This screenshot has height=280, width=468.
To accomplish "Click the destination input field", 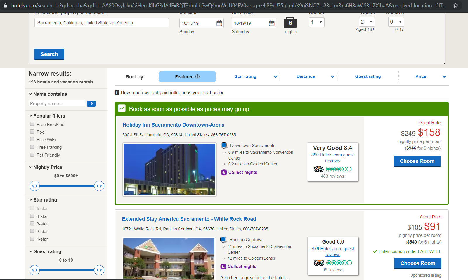I will point(102,23).
